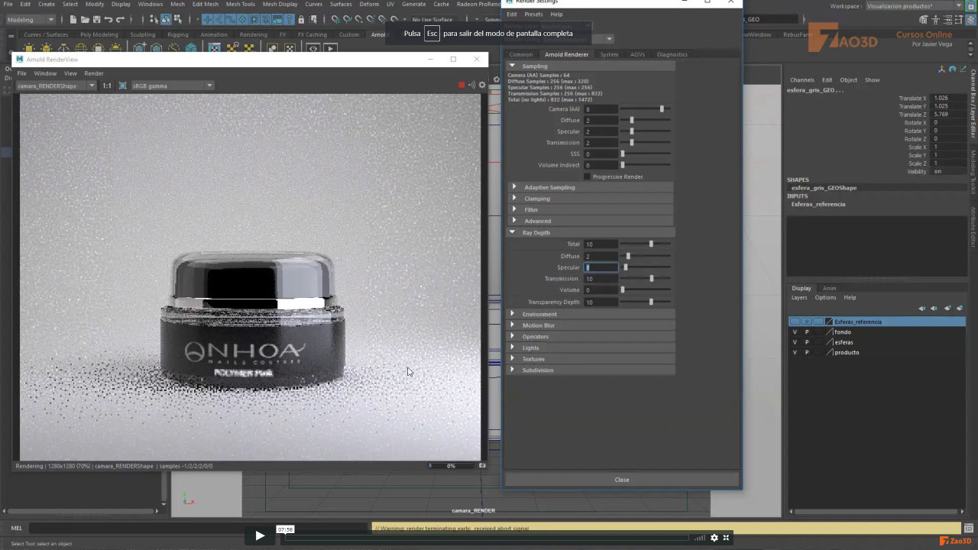Switch to the Arnold Renderer tab
This screenshot has height=550, width=978.
(x=566, y=54)
